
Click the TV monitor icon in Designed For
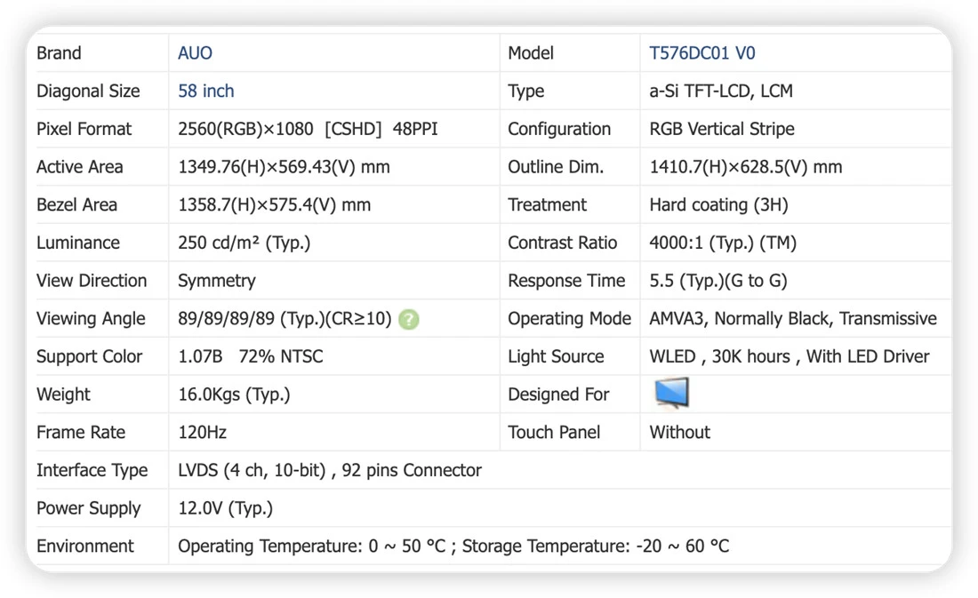click(672, 393)
